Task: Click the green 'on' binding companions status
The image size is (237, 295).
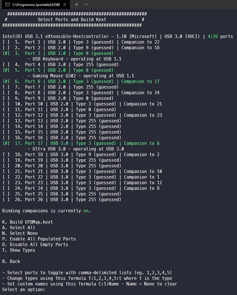Action: click(x=86, y=211)
